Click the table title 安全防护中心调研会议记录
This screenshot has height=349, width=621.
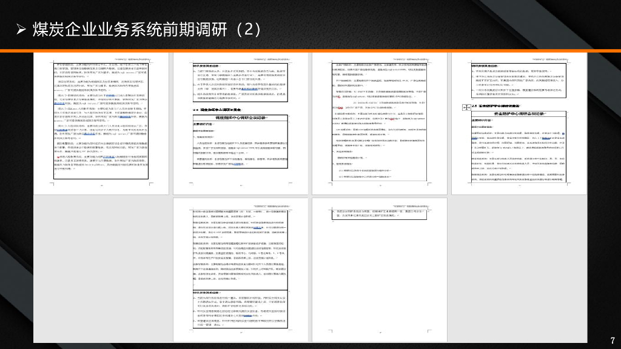point(519,115)
